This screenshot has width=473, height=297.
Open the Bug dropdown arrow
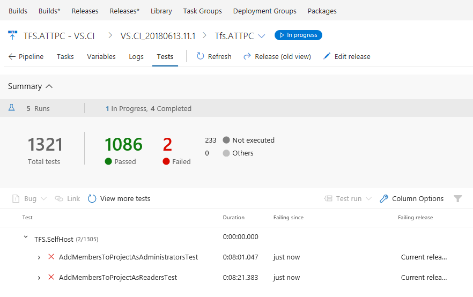point(44,199)
